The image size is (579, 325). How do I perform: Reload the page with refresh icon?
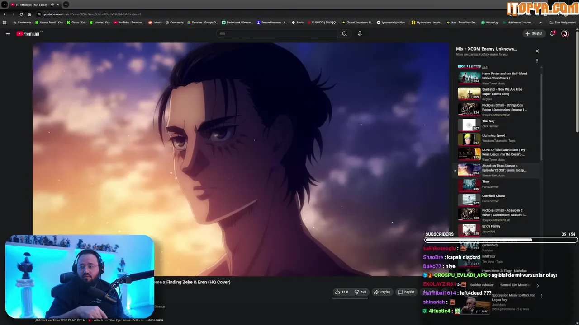(21, 14)
